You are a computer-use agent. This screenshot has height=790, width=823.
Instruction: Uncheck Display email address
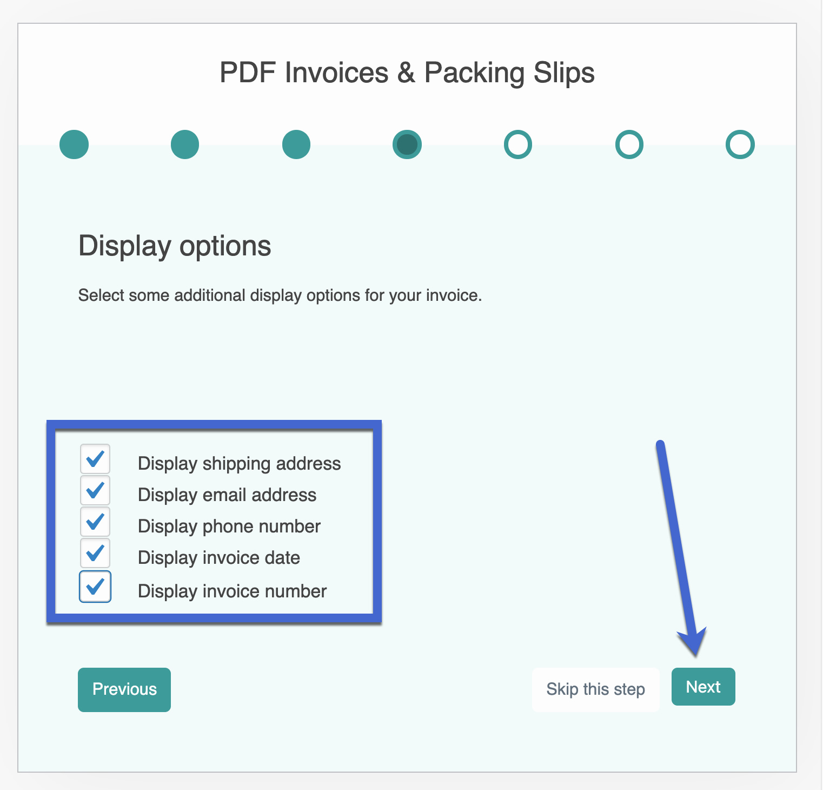(x=95, y=491)
